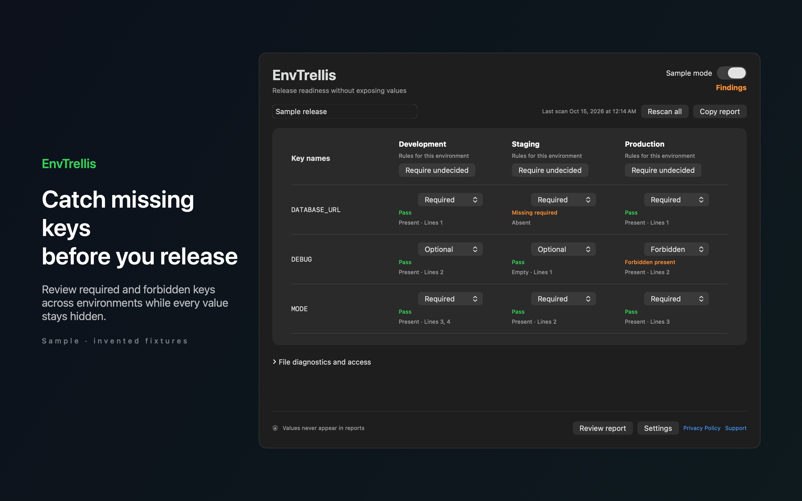Open DEBUG Production Forbidden dropdown
802x501 pixels.
click(x=676, y=249)
